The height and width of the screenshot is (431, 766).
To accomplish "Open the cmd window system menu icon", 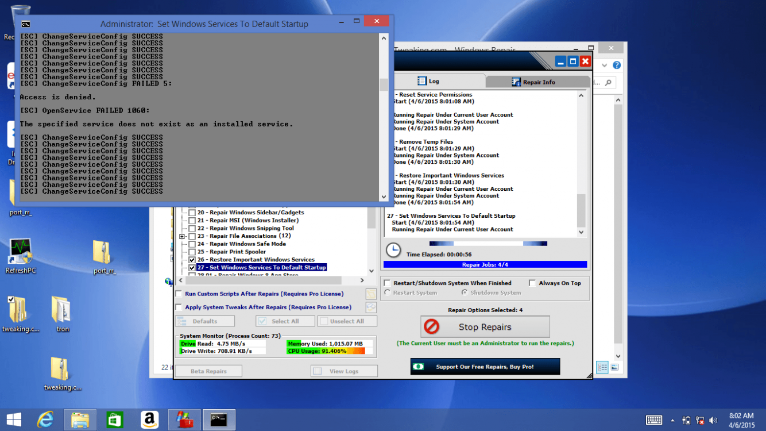I will pos(26,24).
